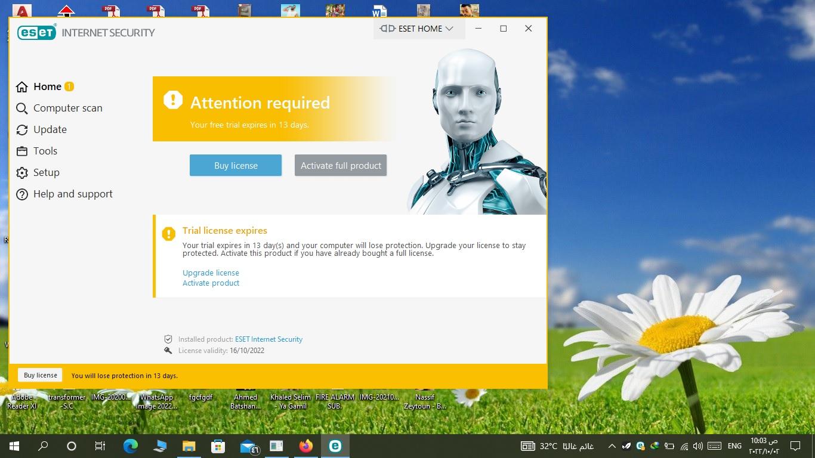Launch Microsoft Edge from taskbar
The height and width of the screenshot is (458, 815).
pos(130,446)
